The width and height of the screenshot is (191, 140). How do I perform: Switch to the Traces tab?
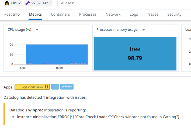coord(153,14)
